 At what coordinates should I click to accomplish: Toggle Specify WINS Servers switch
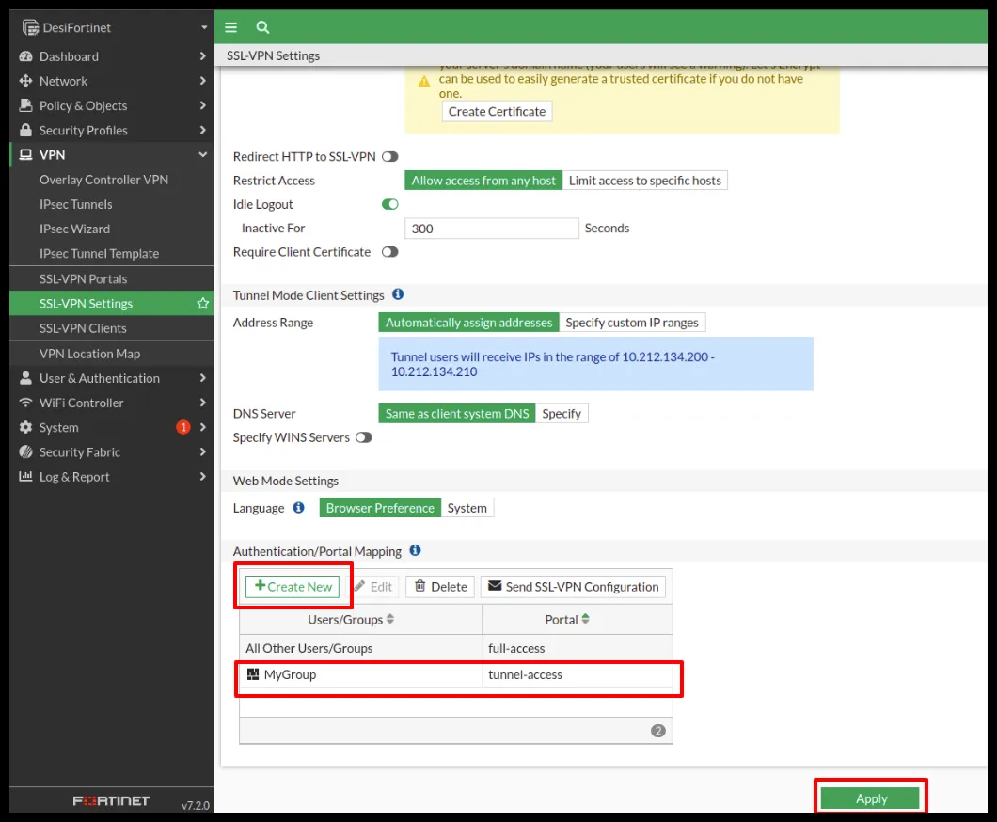[364, 437]
